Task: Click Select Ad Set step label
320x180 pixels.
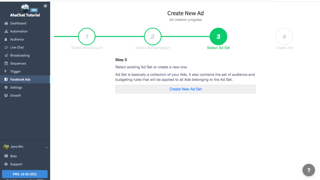Action: (218, 48)
